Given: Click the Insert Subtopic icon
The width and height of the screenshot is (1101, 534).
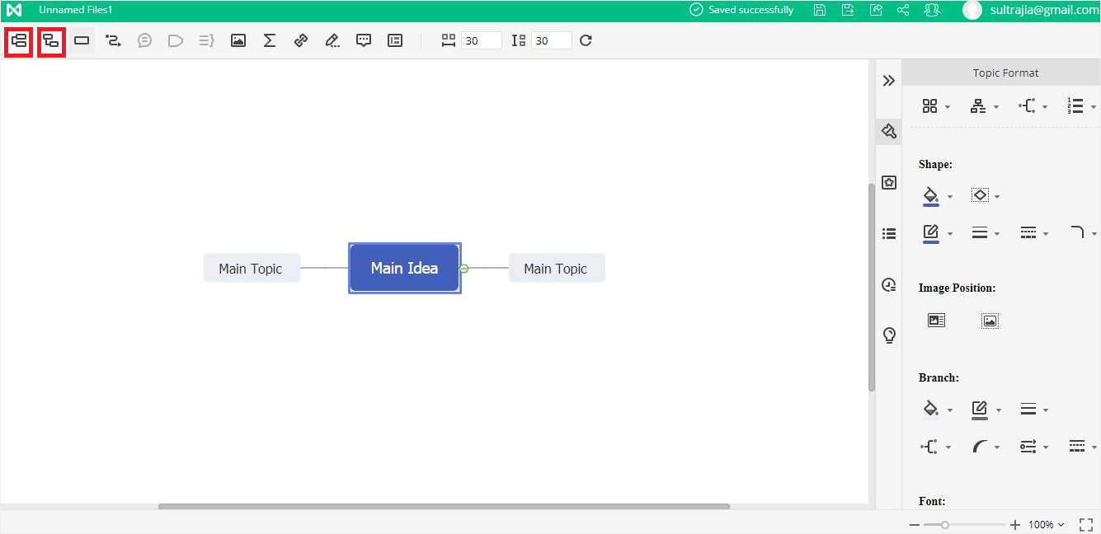Looking at the screenshot, I should (x=51, y=40).
